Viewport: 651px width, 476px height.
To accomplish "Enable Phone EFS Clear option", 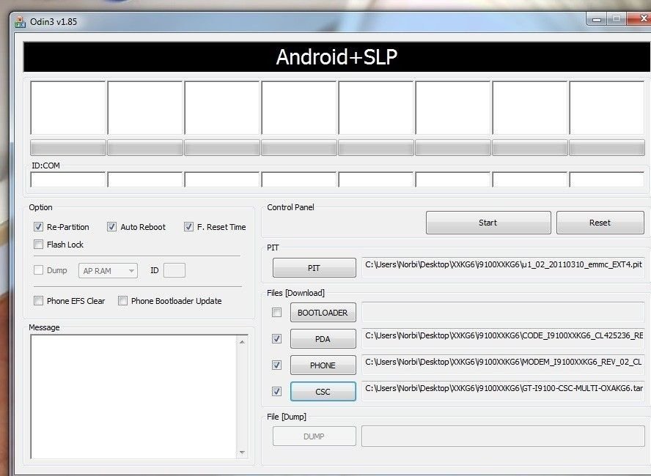I will (38, 300).
